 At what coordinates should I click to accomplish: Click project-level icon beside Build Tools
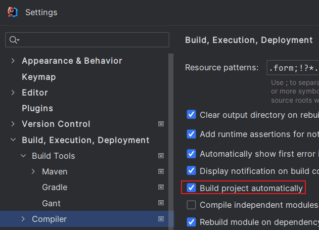click(161, 156)
